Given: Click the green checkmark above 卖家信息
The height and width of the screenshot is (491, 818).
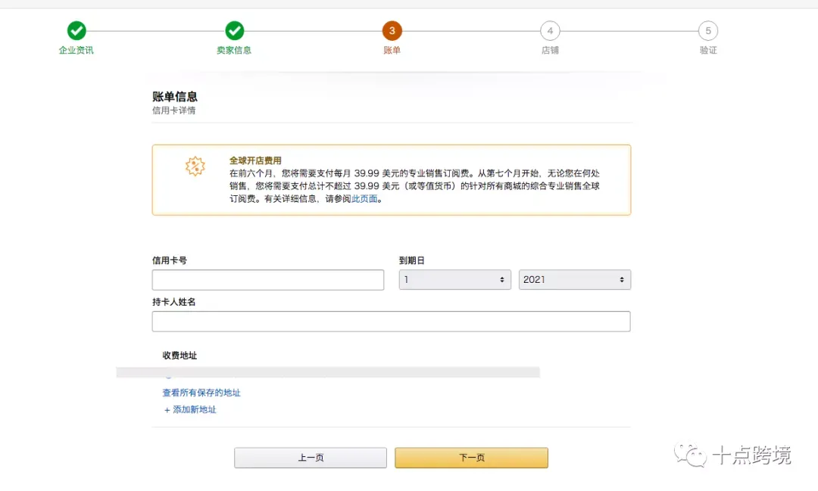Looking at the screenshot, I should tap(235, 31).
